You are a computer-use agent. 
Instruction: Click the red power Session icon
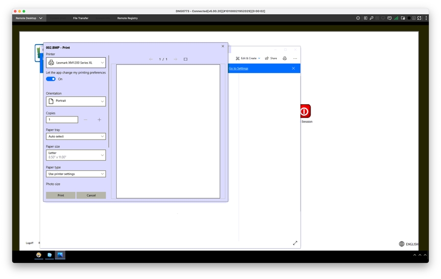point(304,111)
